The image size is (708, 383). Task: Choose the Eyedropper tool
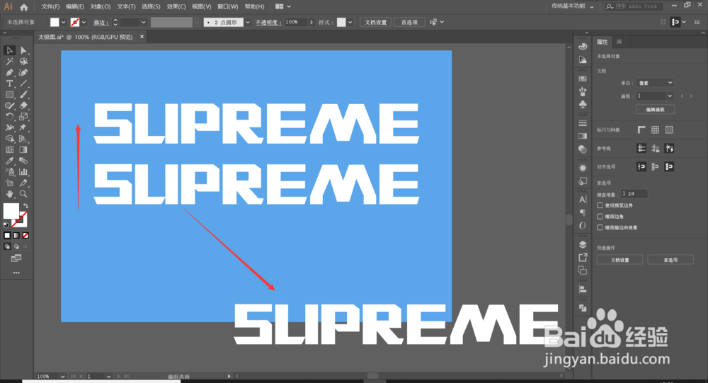tap(9, 161)
